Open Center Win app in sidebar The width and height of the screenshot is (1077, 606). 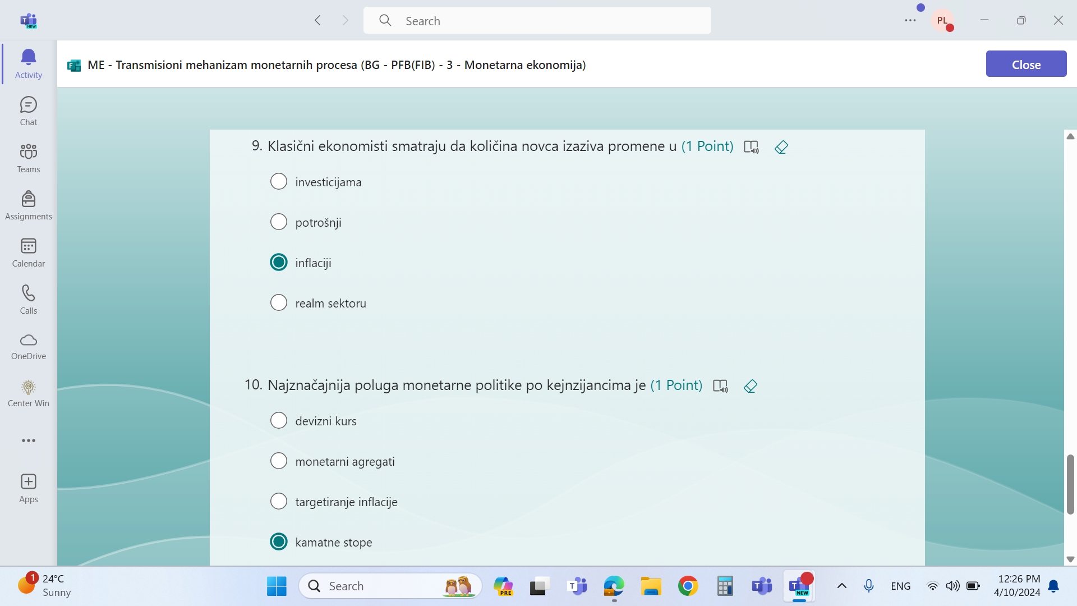coord(29,394)
